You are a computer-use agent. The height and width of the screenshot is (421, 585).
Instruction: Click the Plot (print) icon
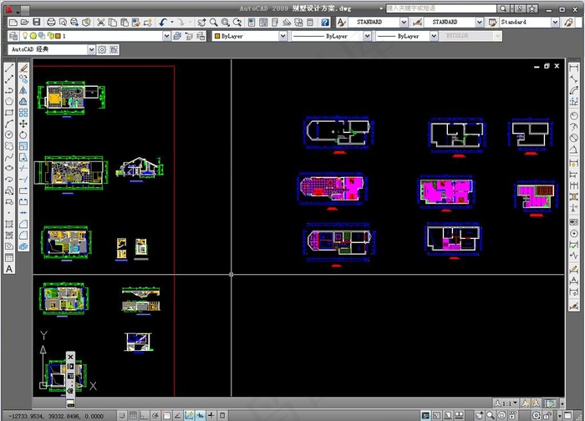click(x=52, y=23)
